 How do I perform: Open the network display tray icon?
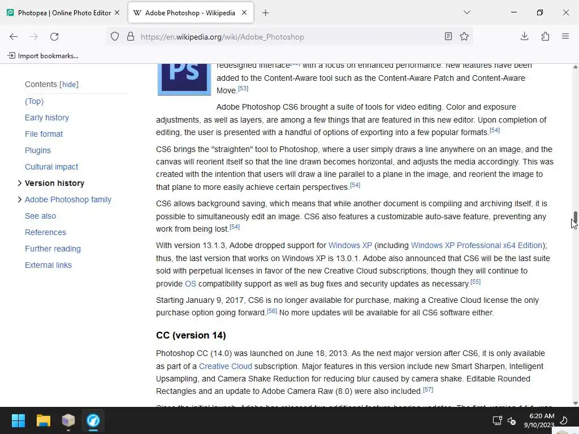coord(498,420)
